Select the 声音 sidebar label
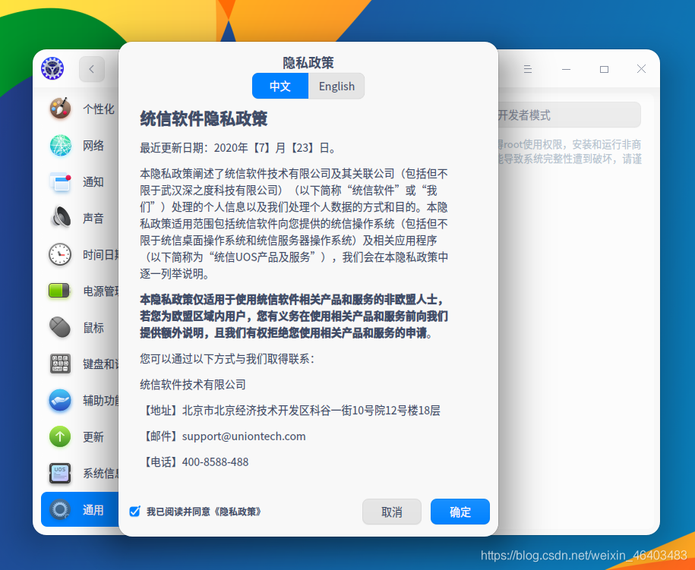The width and height of the screenshot is (695, 570). point(93,219)
